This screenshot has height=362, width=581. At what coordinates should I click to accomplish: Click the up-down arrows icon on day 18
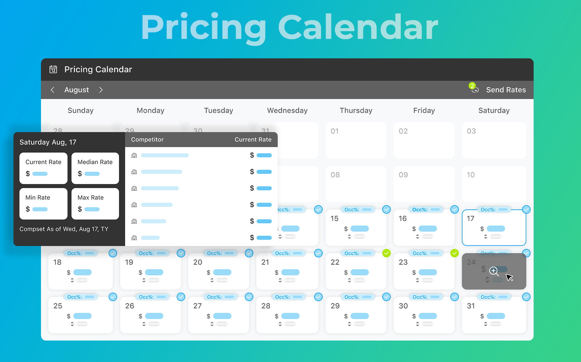point(72,280)
